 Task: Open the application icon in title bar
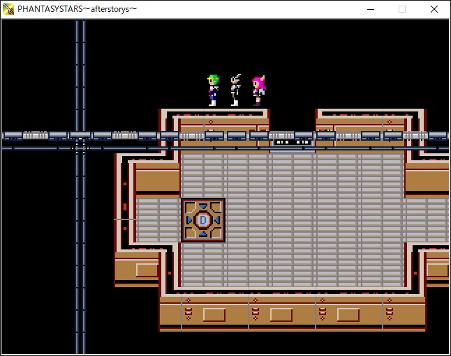click(8, 9)
